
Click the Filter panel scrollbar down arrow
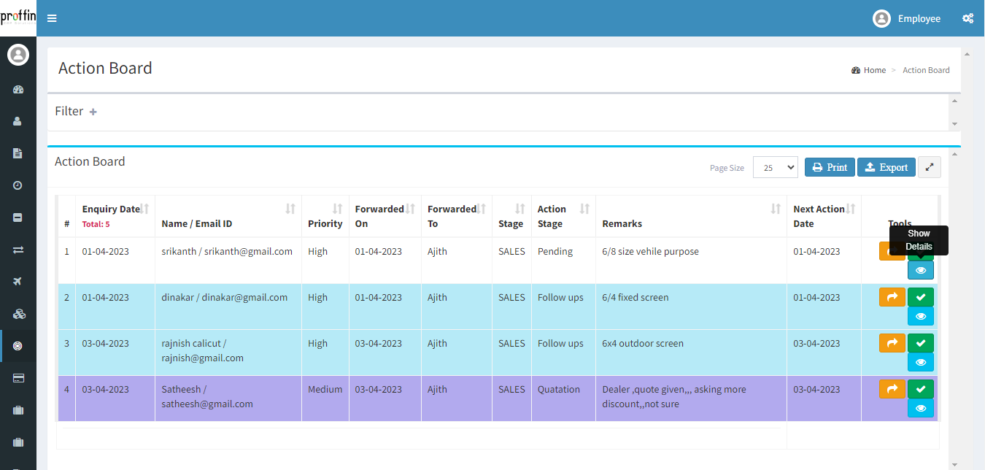click(955, 124)
